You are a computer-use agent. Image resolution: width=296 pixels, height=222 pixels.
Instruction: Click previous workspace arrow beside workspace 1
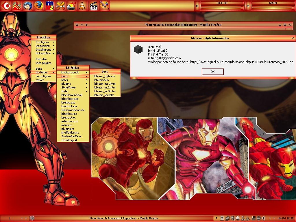(22, 218)
